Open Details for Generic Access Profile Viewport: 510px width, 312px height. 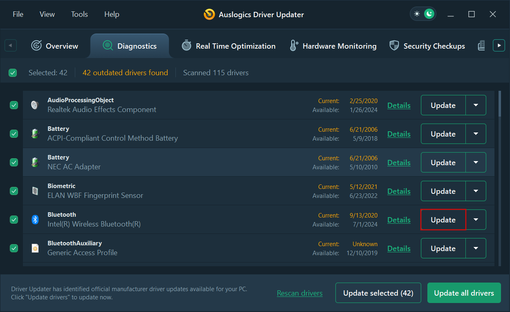point(399,248)
